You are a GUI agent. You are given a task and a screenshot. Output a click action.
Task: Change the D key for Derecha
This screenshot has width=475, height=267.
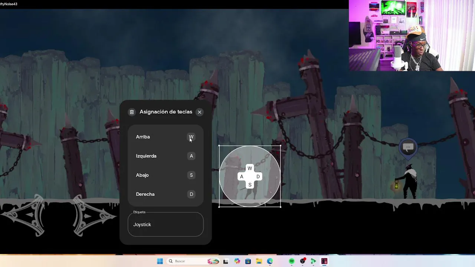(191, 194)
